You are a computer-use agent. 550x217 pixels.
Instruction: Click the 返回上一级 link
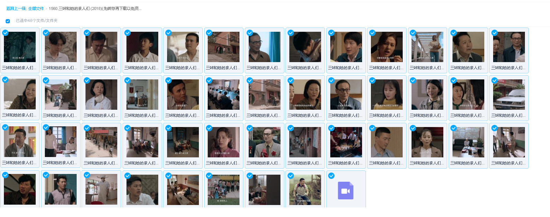pyautogui.click(x=16, y=8)
